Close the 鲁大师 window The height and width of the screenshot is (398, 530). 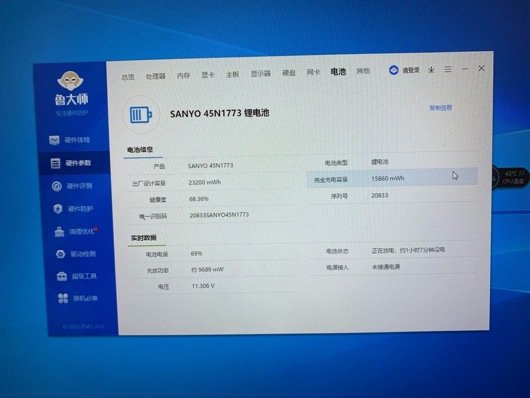point(481,68)
